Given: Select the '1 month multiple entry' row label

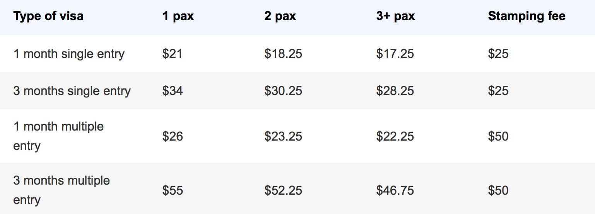Looking at the screenshot, I should coord(58,136).
